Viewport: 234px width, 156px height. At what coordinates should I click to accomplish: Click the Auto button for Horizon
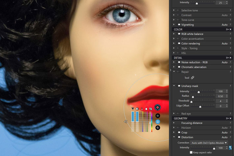(224, 128)
